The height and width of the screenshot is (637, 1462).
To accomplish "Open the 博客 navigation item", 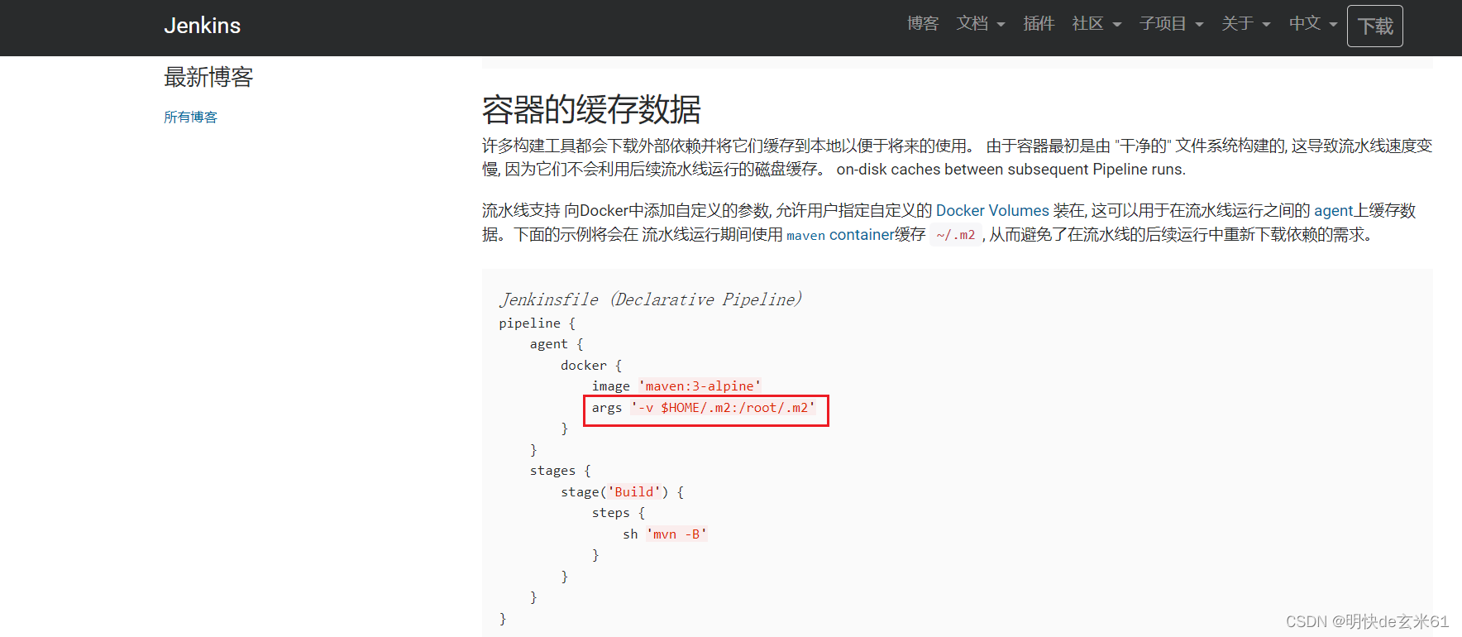I will (923, 24).
